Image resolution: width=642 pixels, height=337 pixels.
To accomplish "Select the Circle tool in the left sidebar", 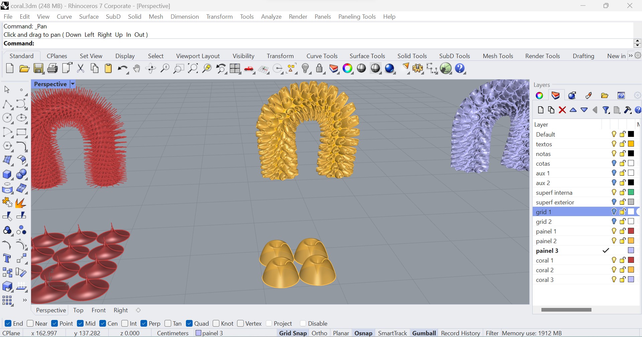I will coord(7,118).
